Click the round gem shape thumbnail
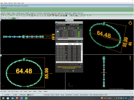This screenshot has height=100, width=134. pos(58,31)
